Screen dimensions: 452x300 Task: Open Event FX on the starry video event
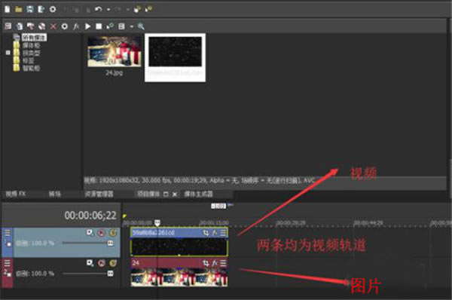(215, 233)
